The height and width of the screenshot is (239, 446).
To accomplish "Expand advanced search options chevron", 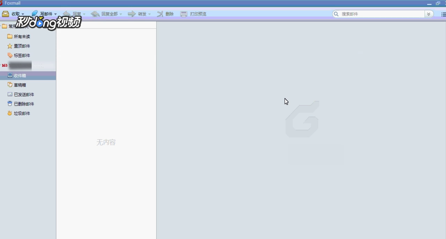I will pyautogui.click(x=429, y=14).
